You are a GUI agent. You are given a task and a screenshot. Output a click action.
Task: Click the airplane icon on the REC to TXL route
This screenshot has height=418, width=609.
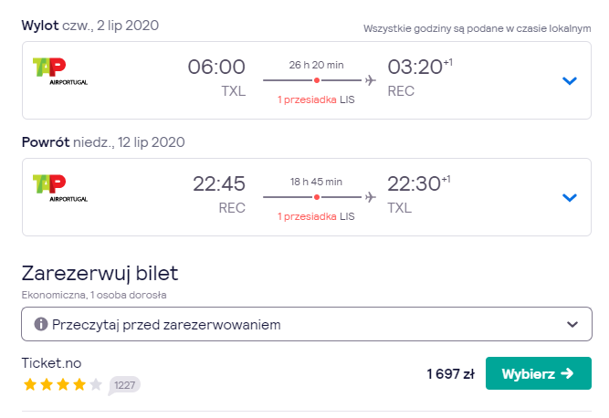(371, 197)
